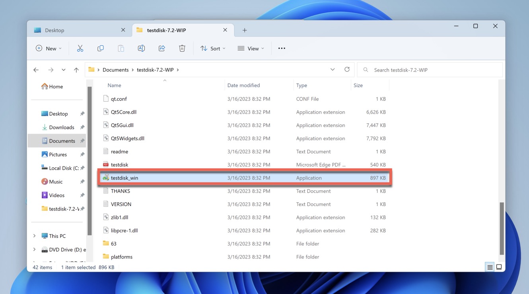
Task: Open the See more ellipsis menu
Action: point(282,48)
